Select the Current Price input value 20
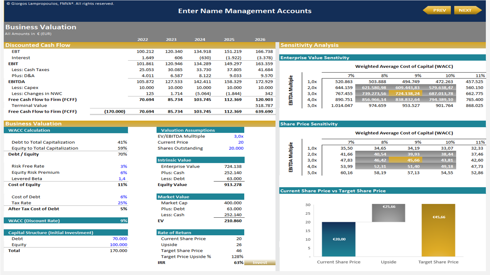Image resolution: width=490 pixels, height=275 pixels. click(241, 142)
